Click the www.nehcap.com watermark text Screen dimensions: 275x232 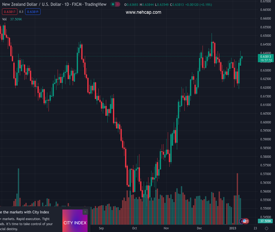click(143, 12)
